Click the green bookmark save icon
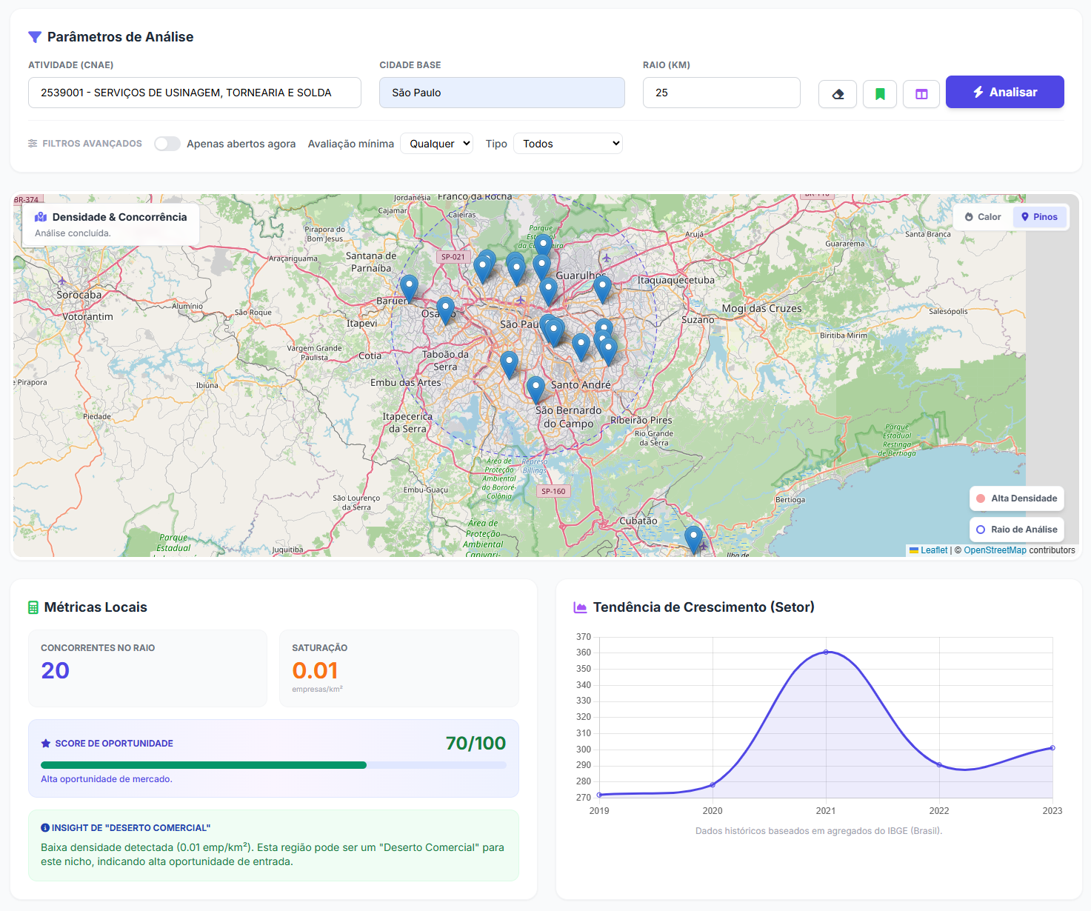This screenshot has width=1091, height=911. 880,94
